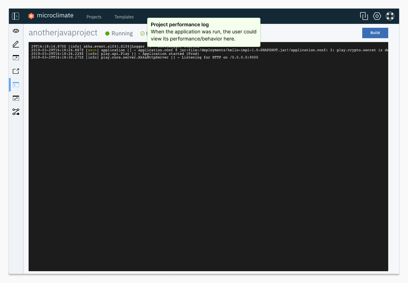Click the 'Listening for HTTP' log line

point(144,58)
